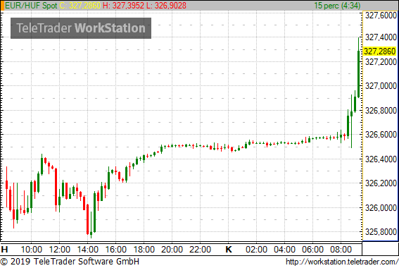Click the C: 327,2860 close value in header
Viewport: 399px width, 268px height.
80,6
